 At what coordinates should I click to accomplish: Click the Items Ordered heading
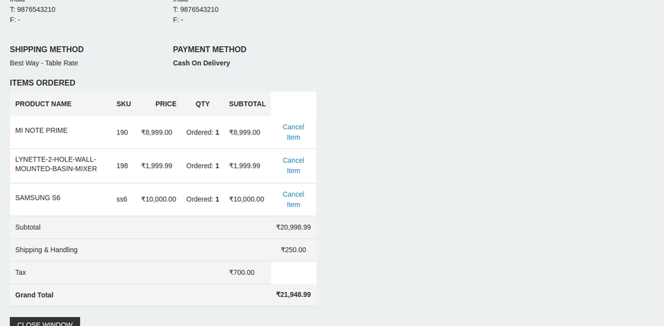click(43, 83)
